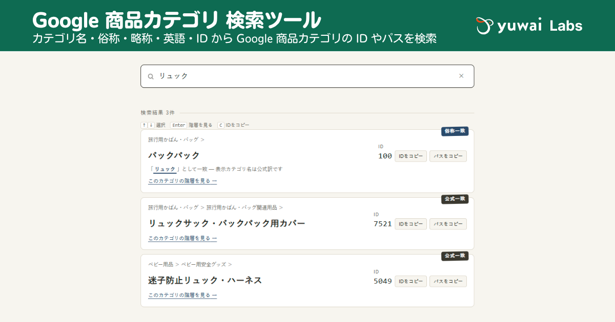The height and width of the screenshot is (322, 615).
Task: Click breadcrumb ベビー用品
Action: coord(160,264)
